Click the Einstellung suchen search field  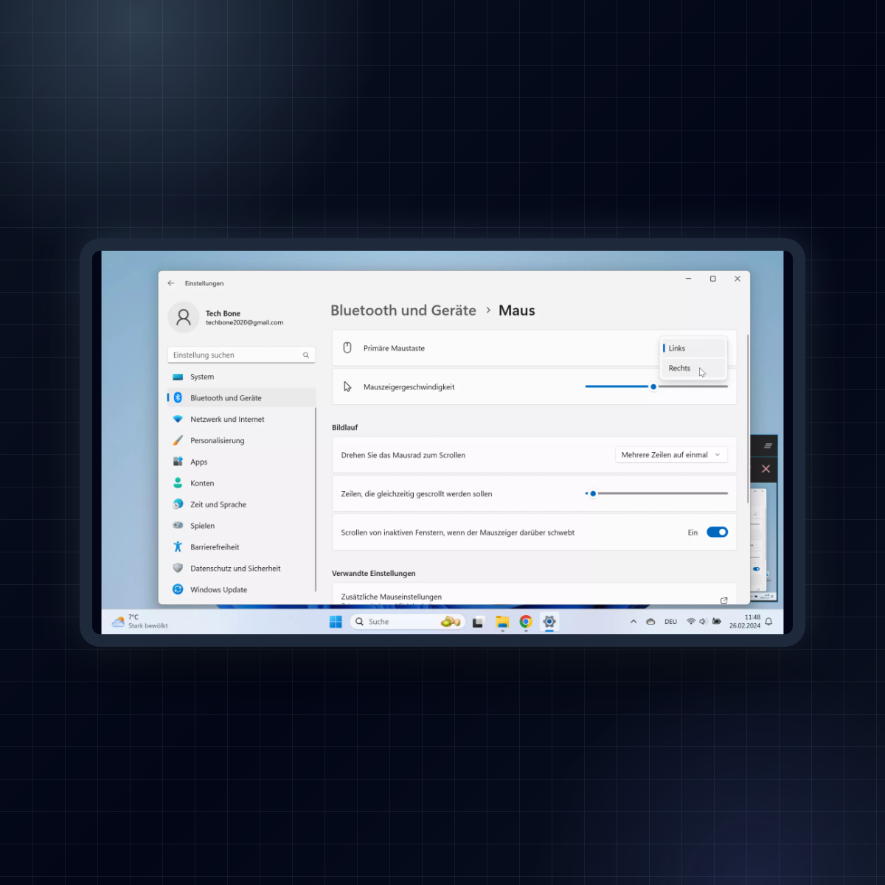(241, 355)
